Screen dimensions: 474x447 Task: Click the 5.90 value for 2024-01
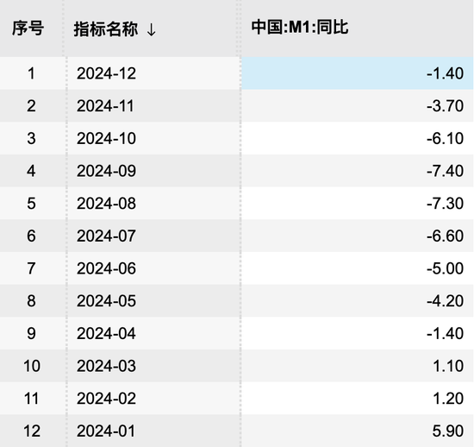[358, 431]
